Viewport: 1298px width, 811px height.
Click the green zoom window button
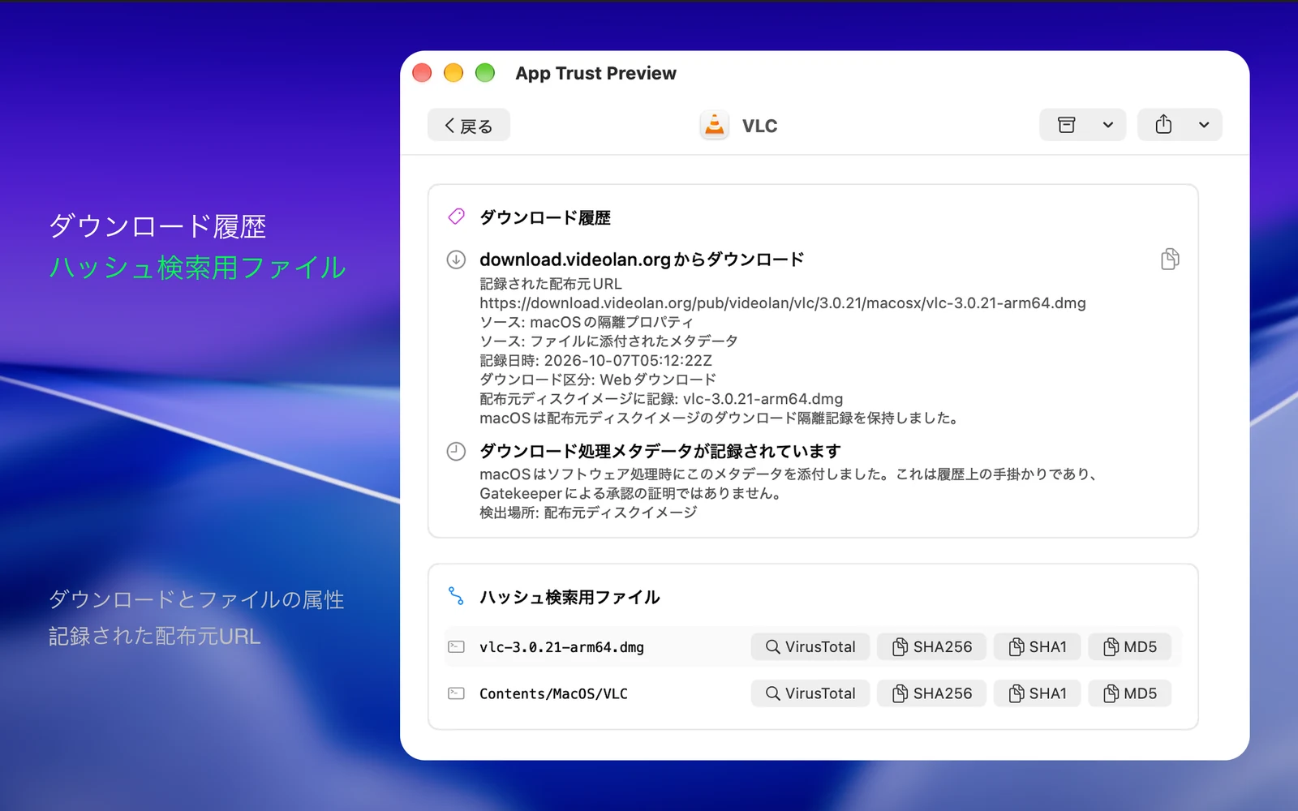tap(485, 73)
